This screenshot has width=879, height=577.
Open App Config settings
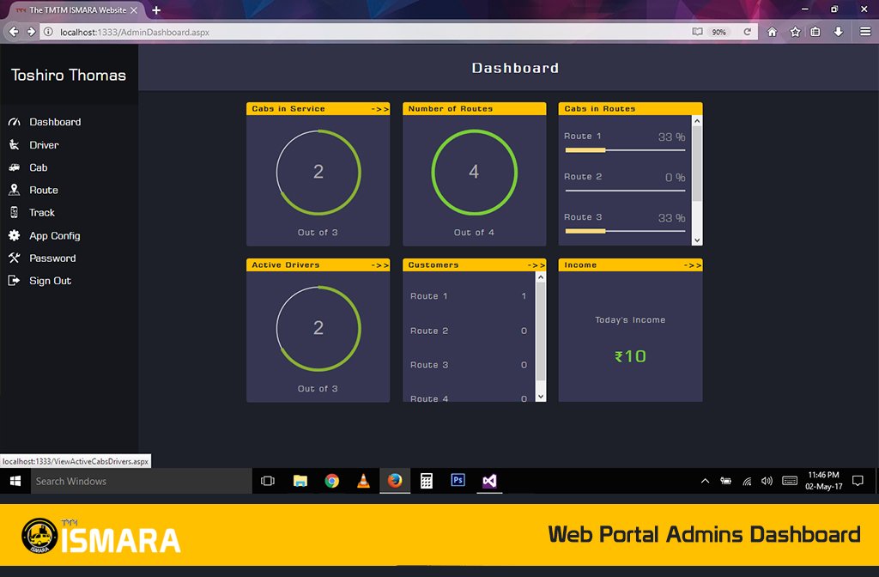(x=54, y=235)
